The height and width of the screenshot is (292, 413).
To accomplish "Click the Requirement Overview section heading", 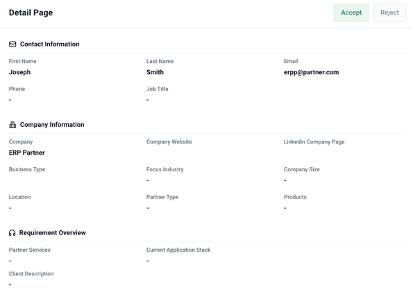I will click(53, 233).
